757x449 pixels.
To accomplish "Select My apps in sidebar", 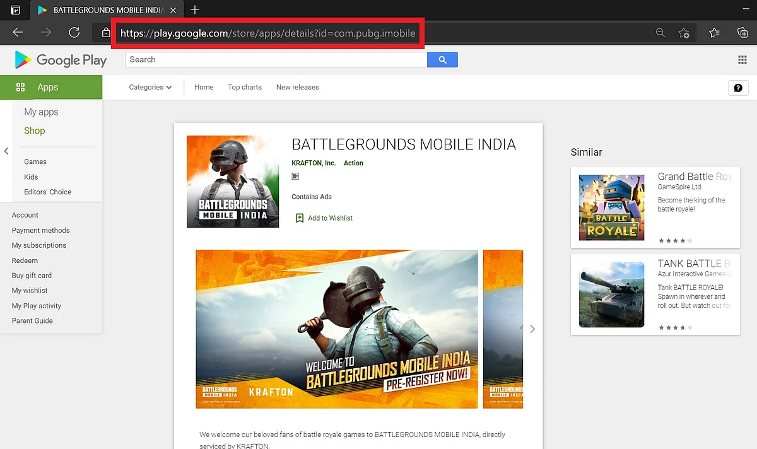I will [41, 112].
